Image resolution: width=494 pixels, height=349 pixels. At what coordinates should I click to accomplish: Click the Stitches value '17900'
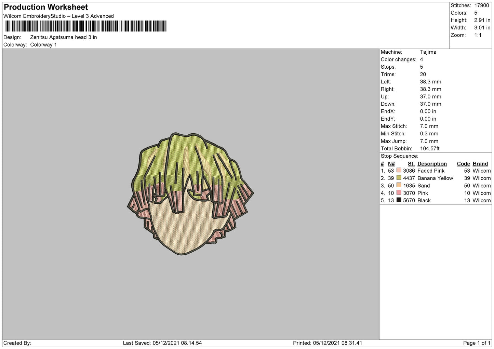click(x=482, y=5)
